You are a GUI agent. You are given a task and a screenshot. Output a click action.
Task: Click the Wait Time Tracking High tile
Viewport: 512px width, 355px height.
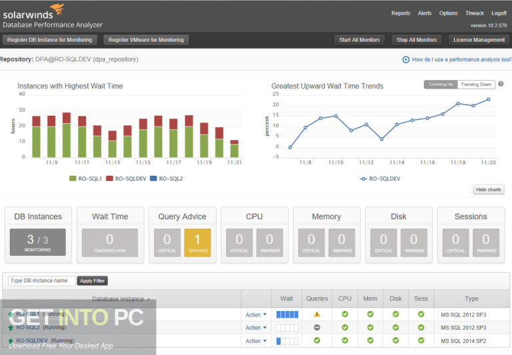[x=110, y=242]
